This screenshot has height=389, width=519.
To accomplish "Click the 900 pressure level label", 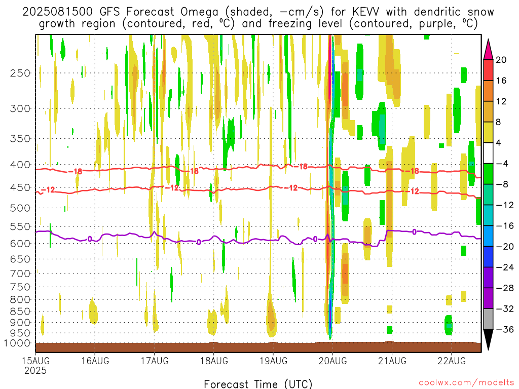I will (20, 322).
